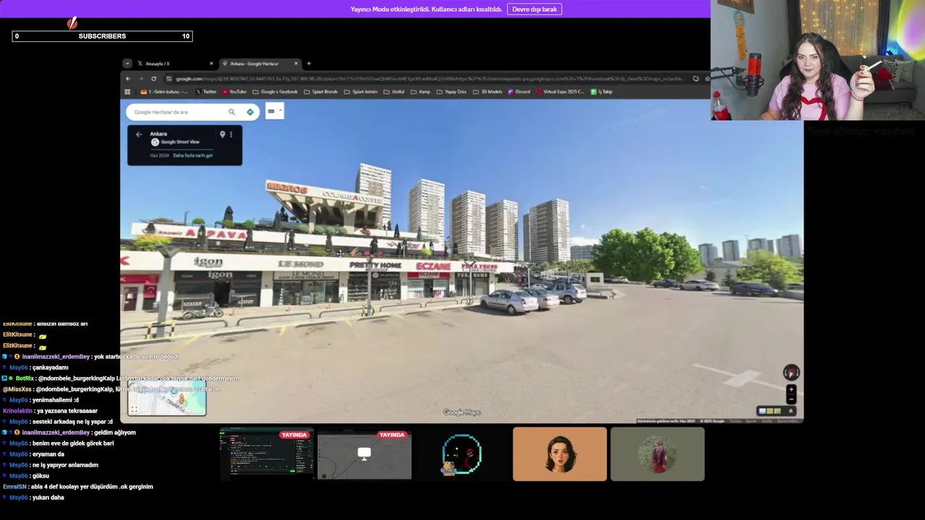Reload the Google Maps page

[x=153, y=79]
